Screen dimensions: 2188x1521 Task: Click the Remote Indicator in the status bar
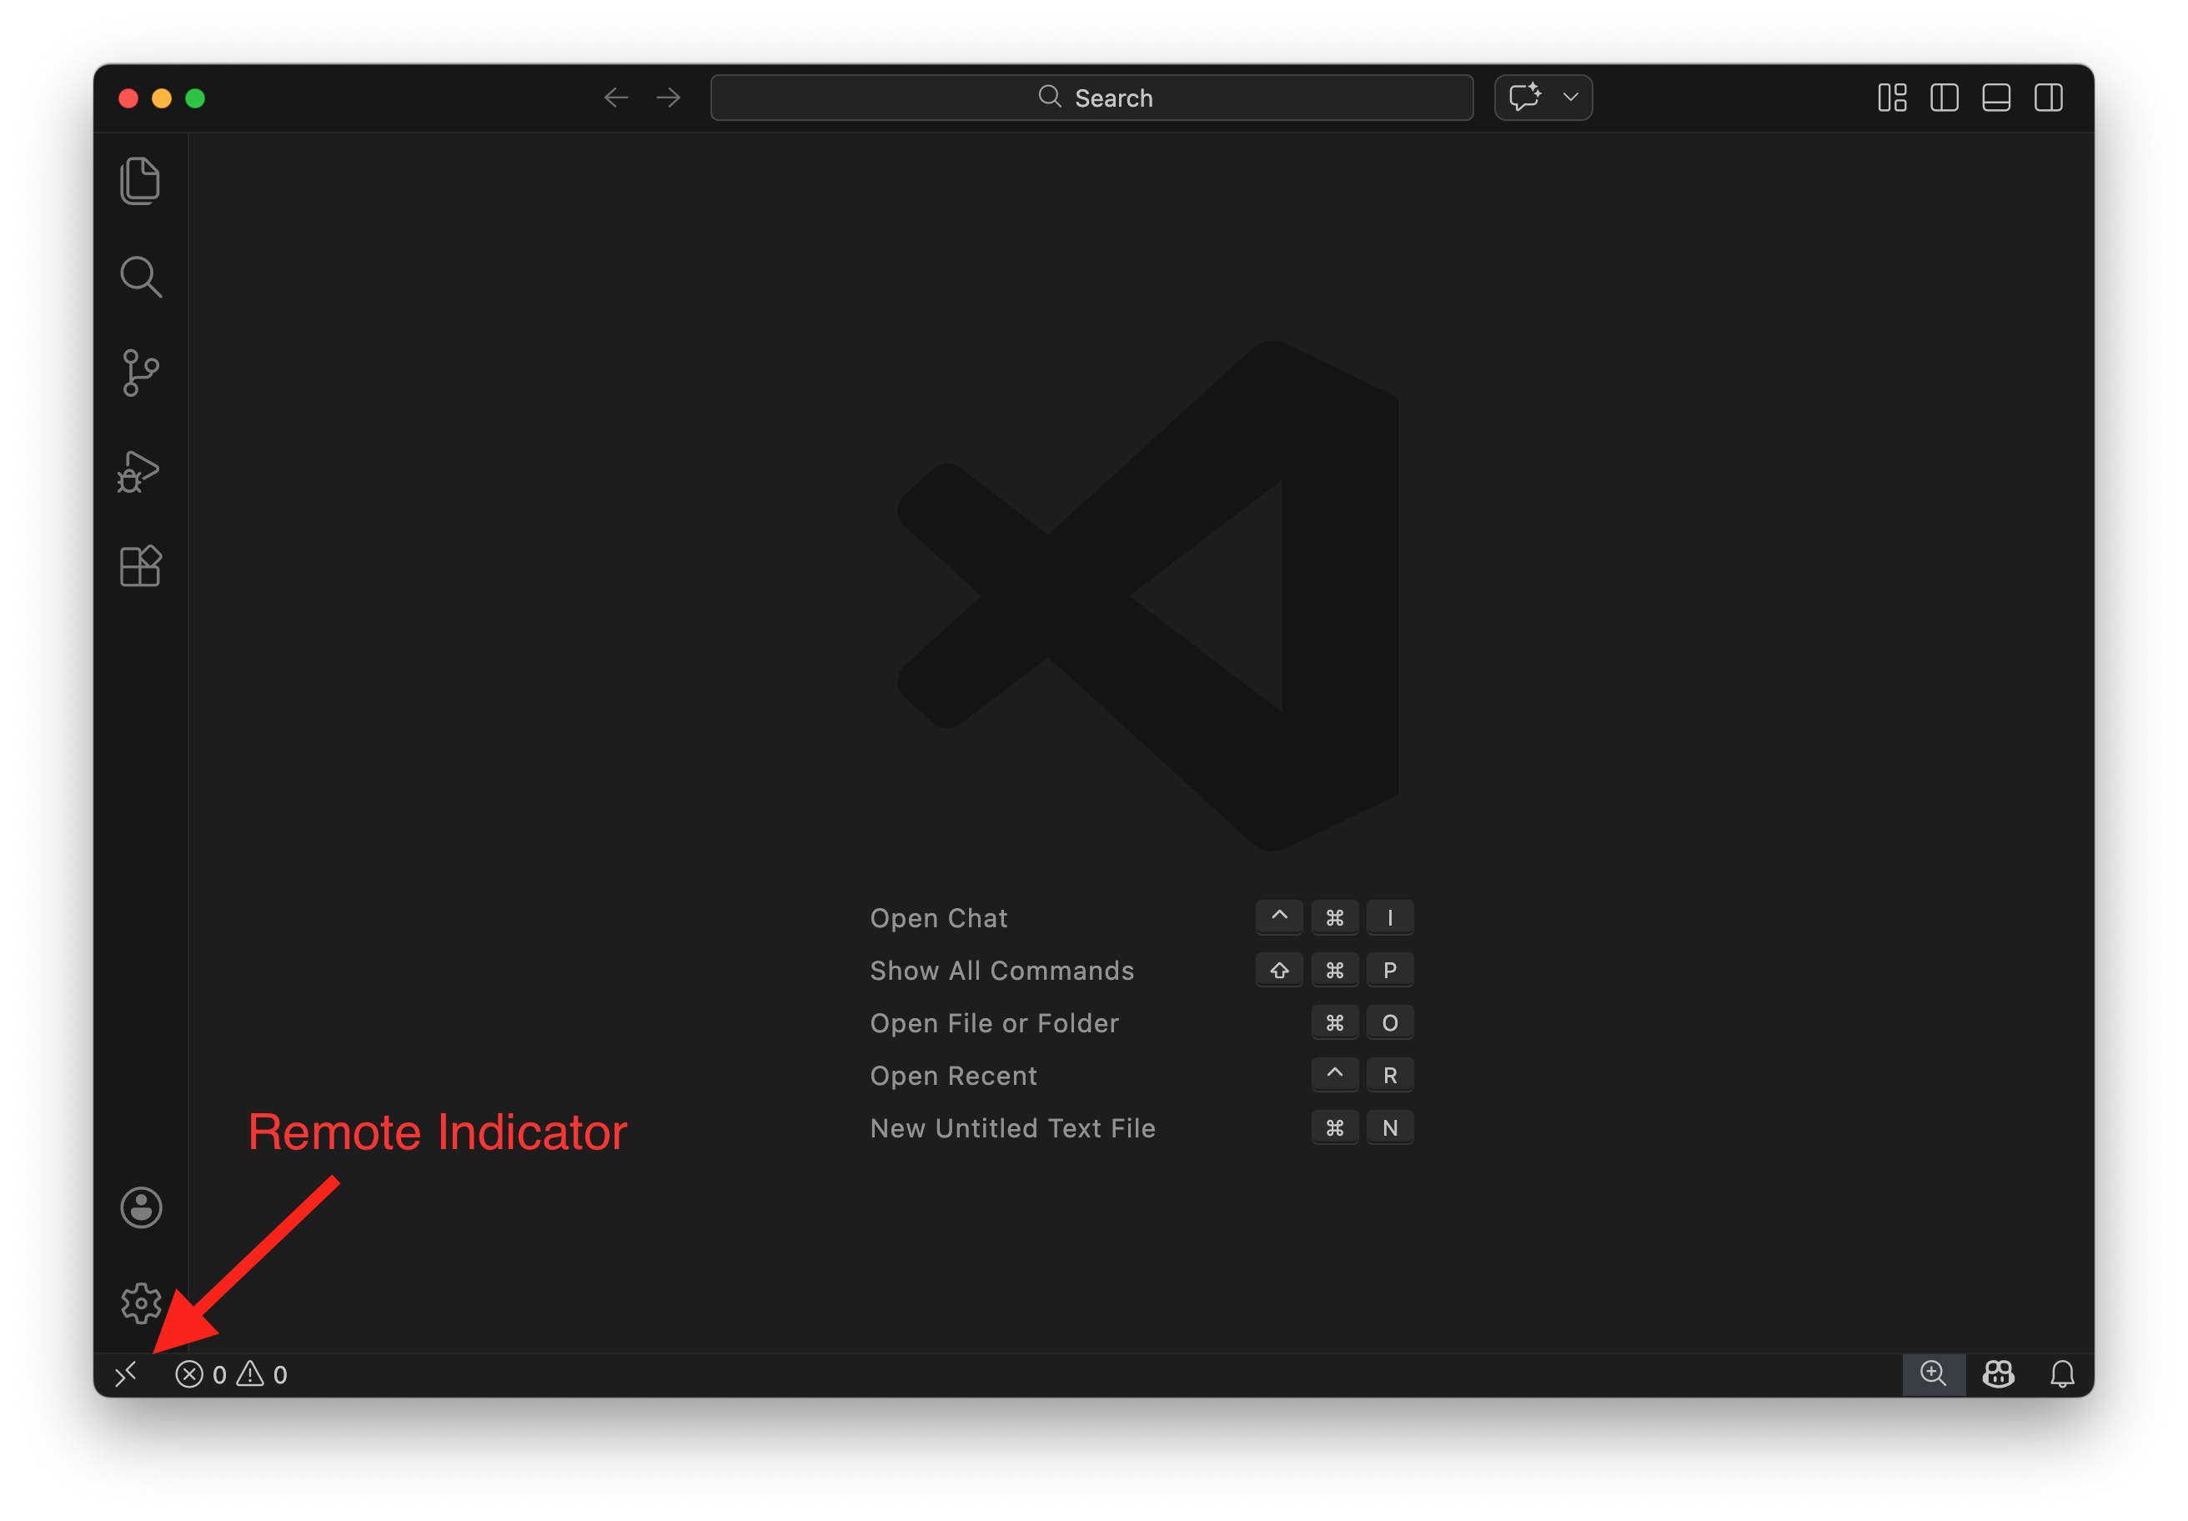pos(127,1373)
